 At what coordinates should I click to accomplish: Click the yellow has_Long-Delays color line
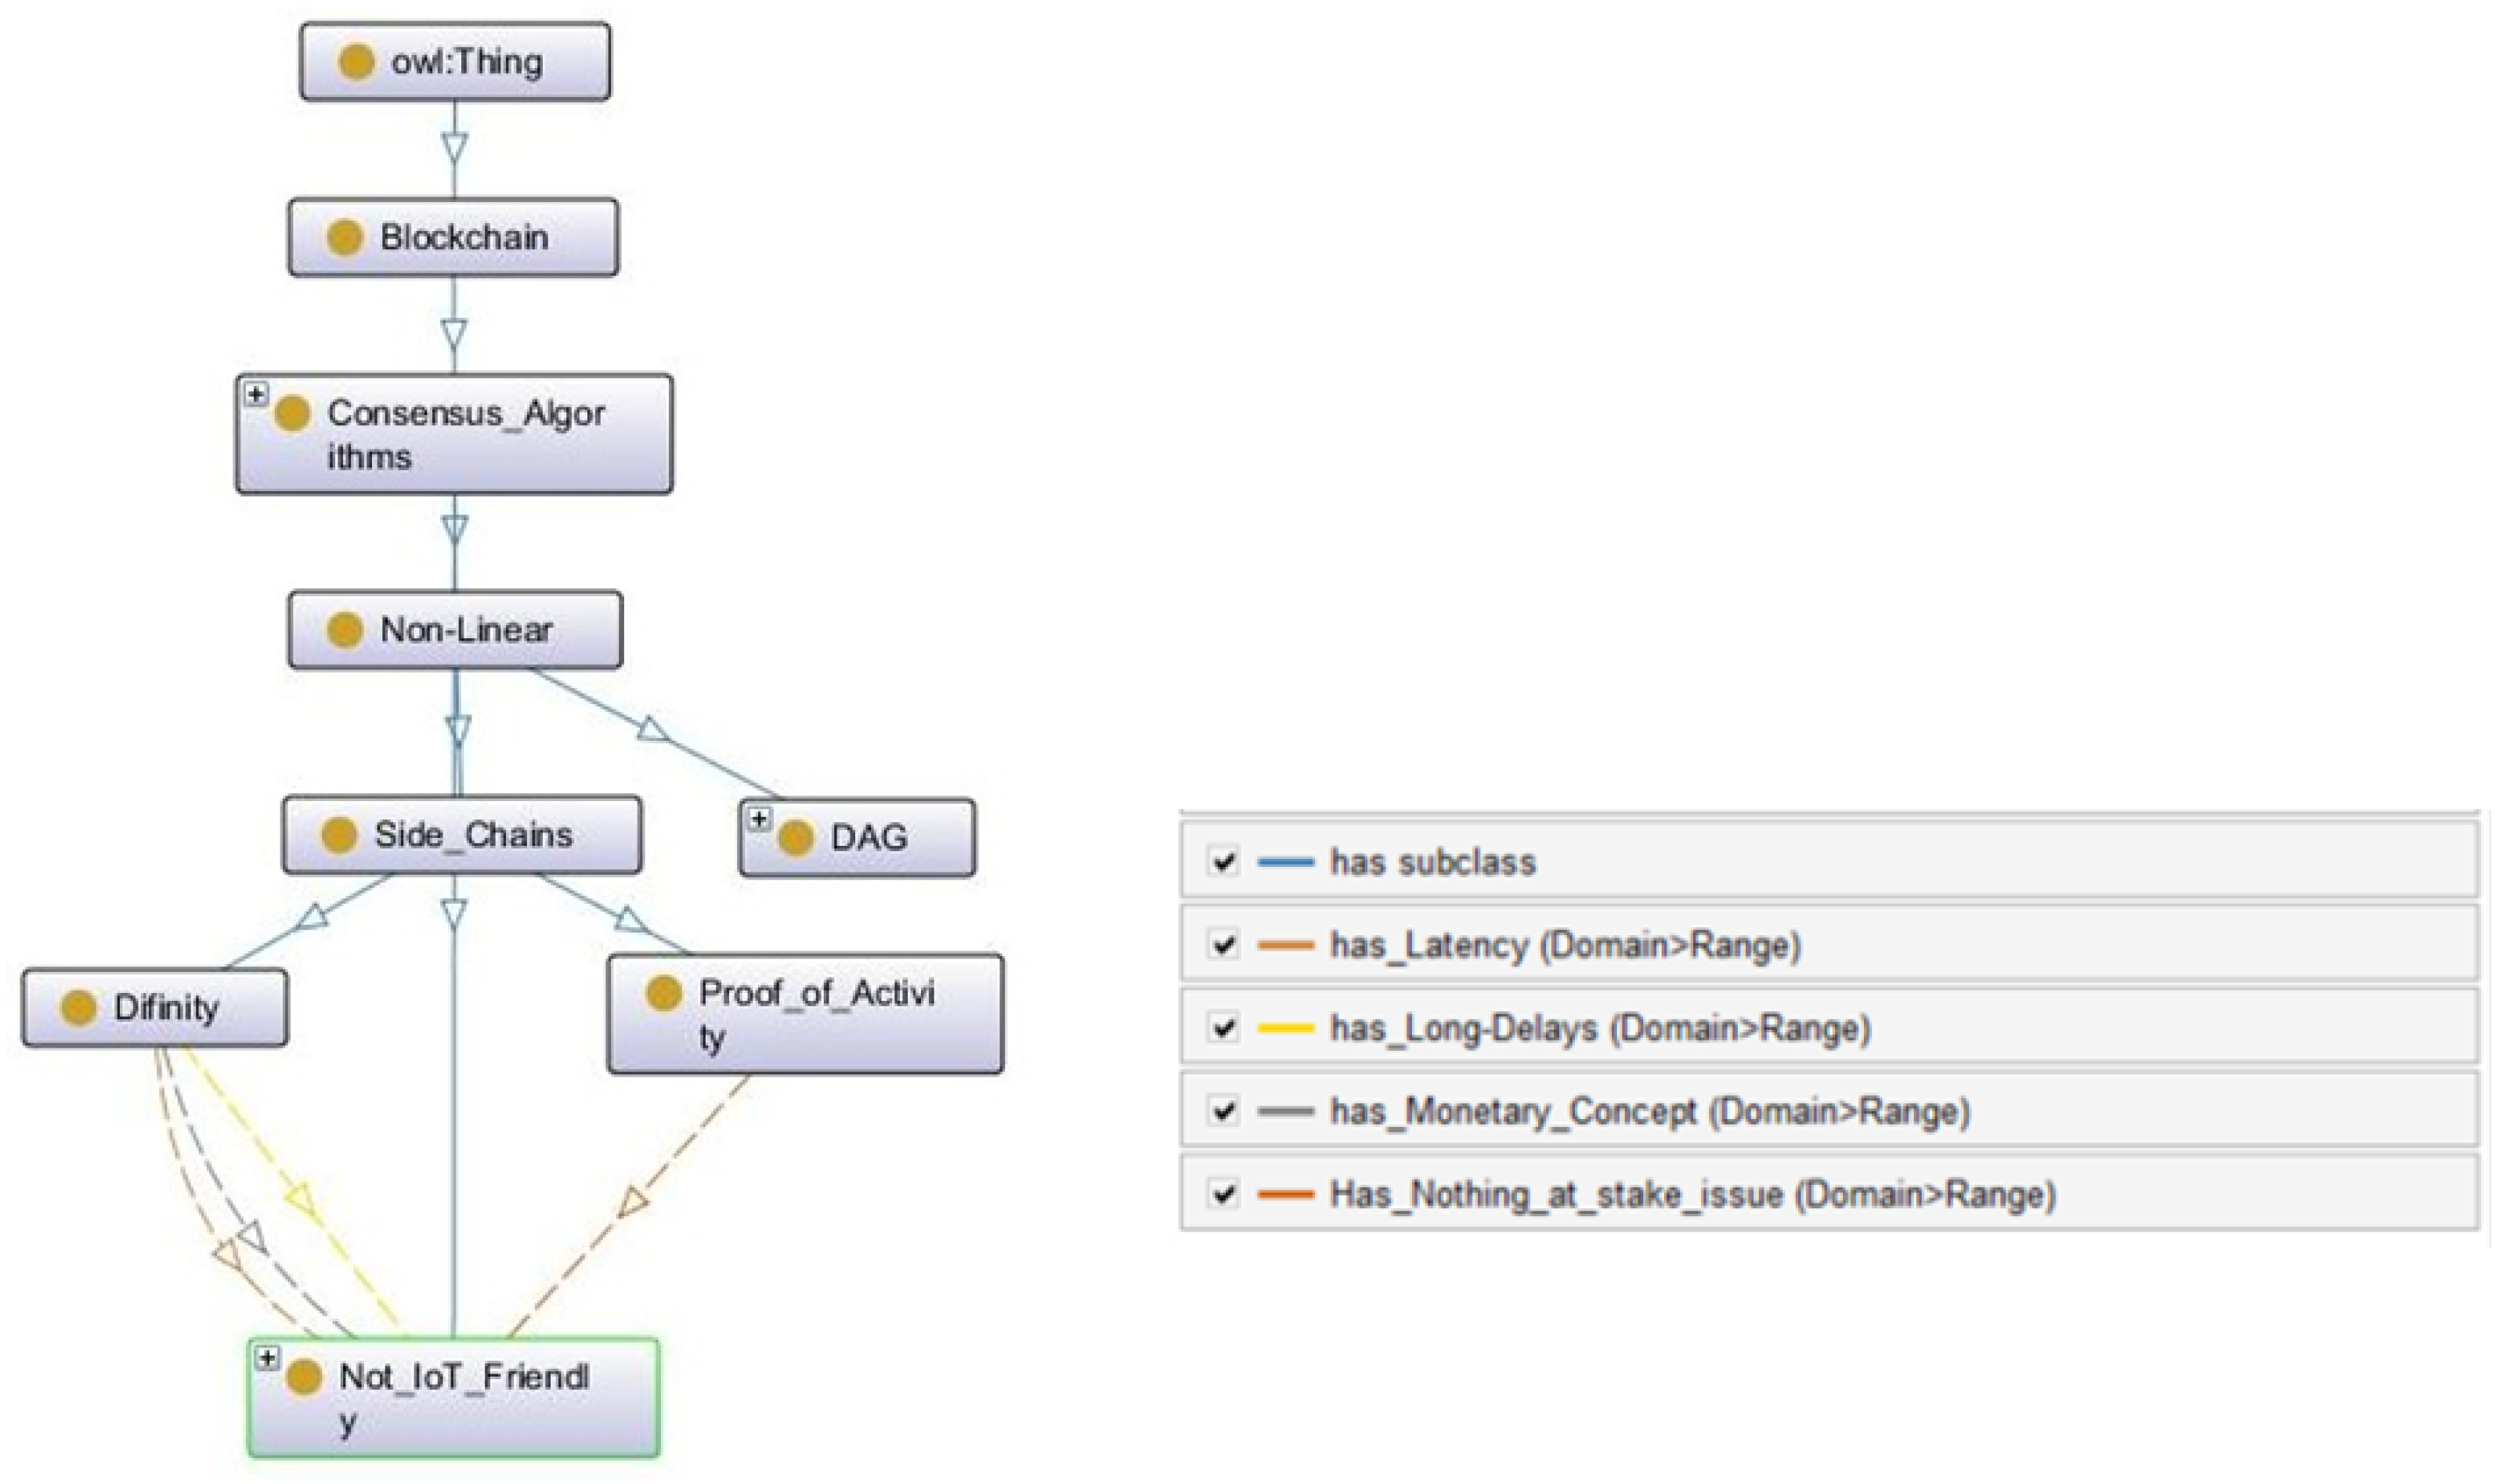pos(1285,1028)
